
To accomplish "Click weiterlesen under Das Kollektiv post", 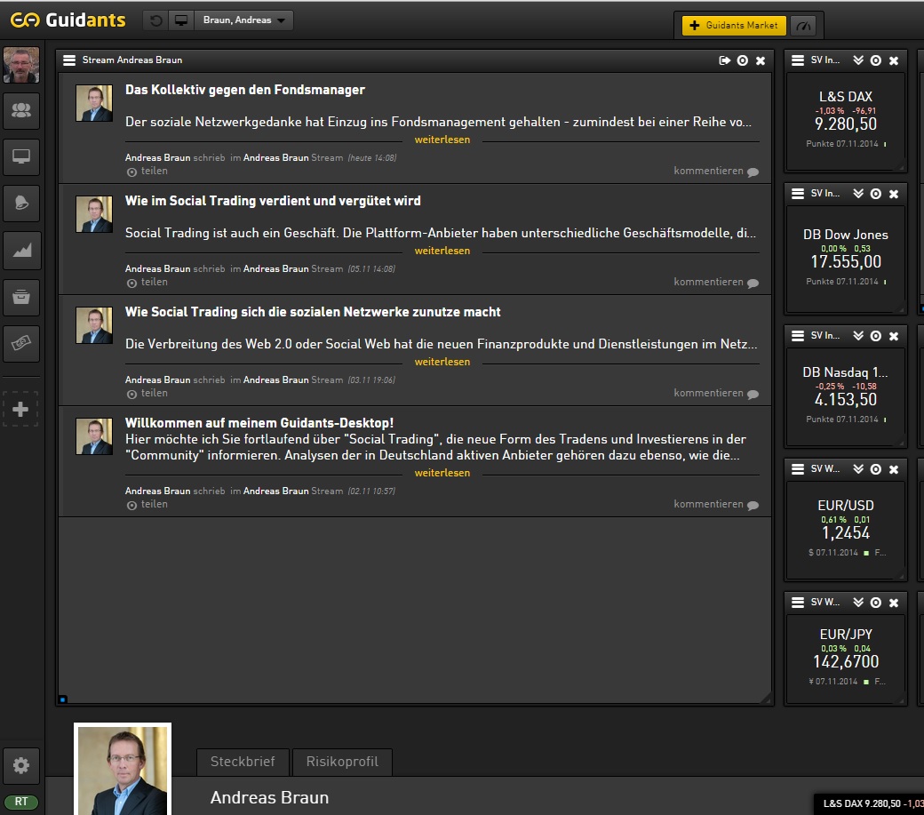I will click(442, 140).
